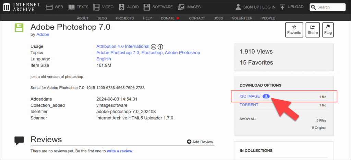Click the Texts book icon
Screen dimensions: 351x160
coord(71,7)
